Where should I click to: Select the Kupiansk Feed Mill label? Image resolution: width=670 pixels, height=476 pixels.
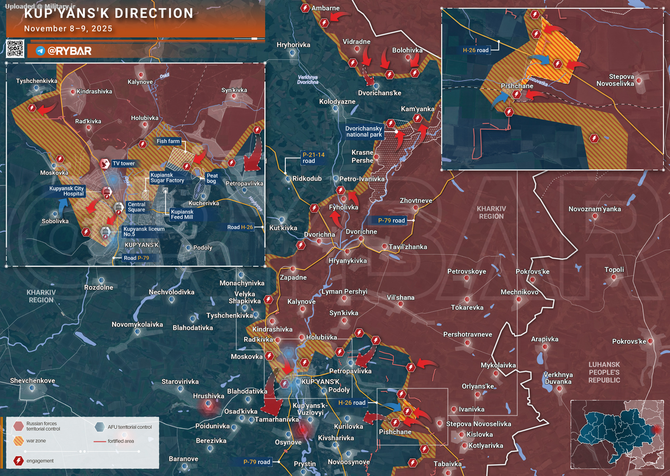pyautogui.click(x=182, y=214)
